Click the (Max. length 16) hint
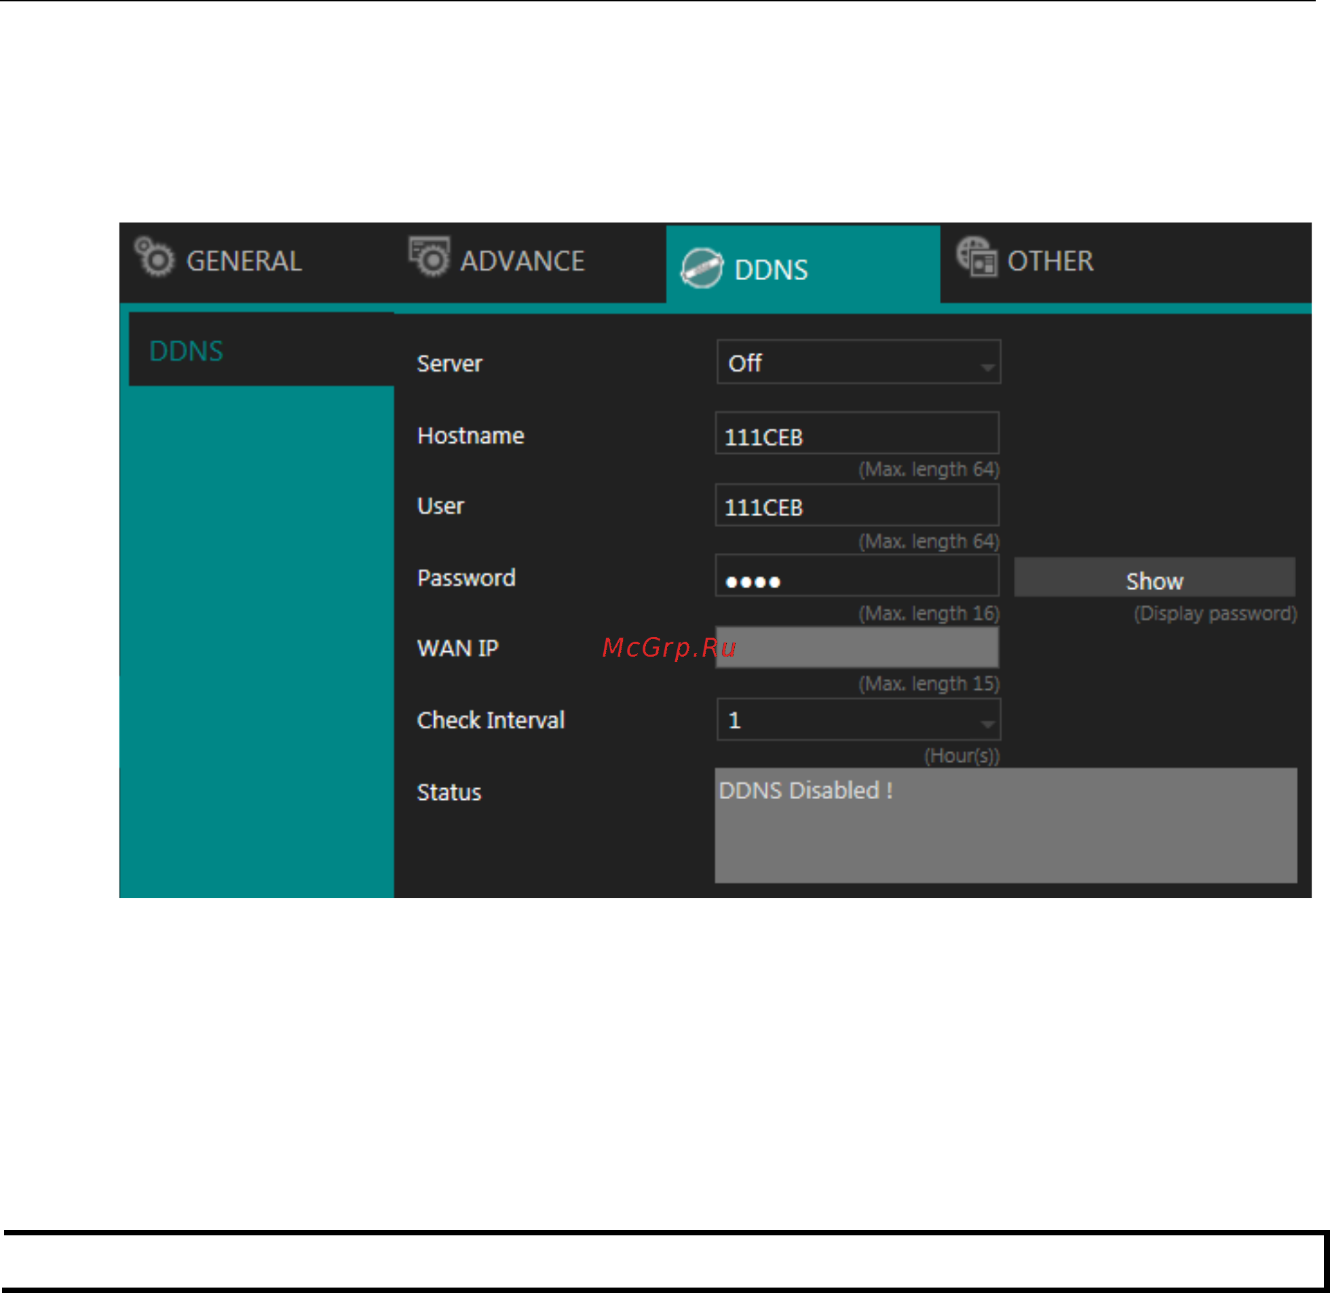The width and height of the screenshot is (1330, 1293). 928,614
